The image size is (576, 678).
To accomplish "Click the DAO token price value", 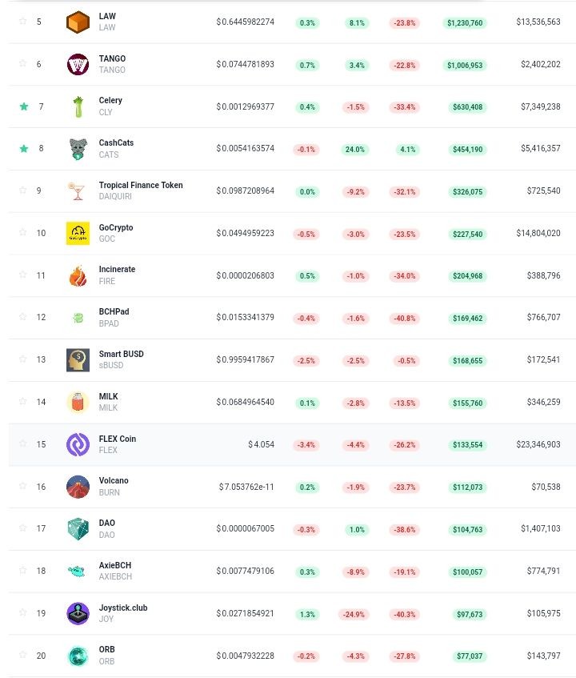I will (x=245, y=528).
